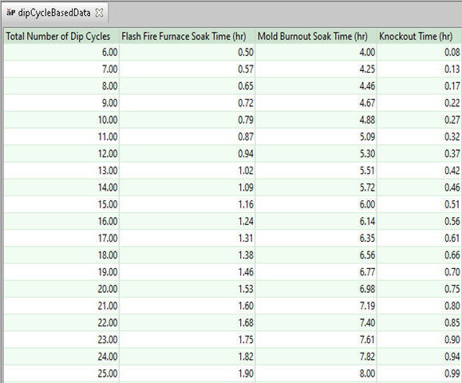Close the dipCycleBasedData tab

[100, 13]
